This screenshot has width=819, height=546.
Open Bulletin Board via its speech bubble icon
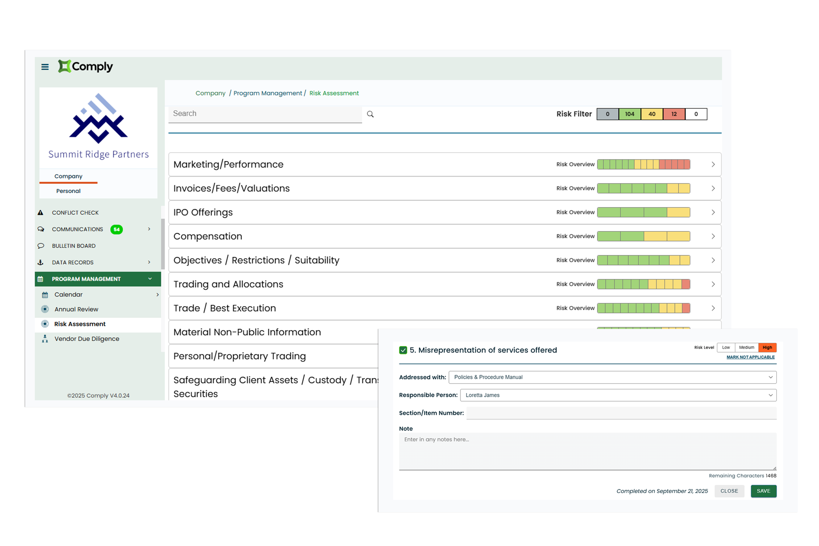(x=41, y=246)
